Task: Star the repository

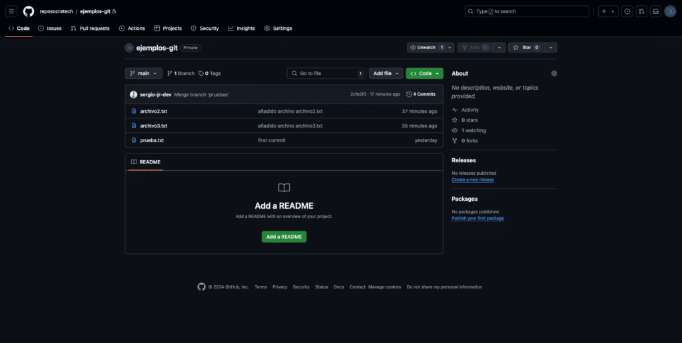Action: 526,47
